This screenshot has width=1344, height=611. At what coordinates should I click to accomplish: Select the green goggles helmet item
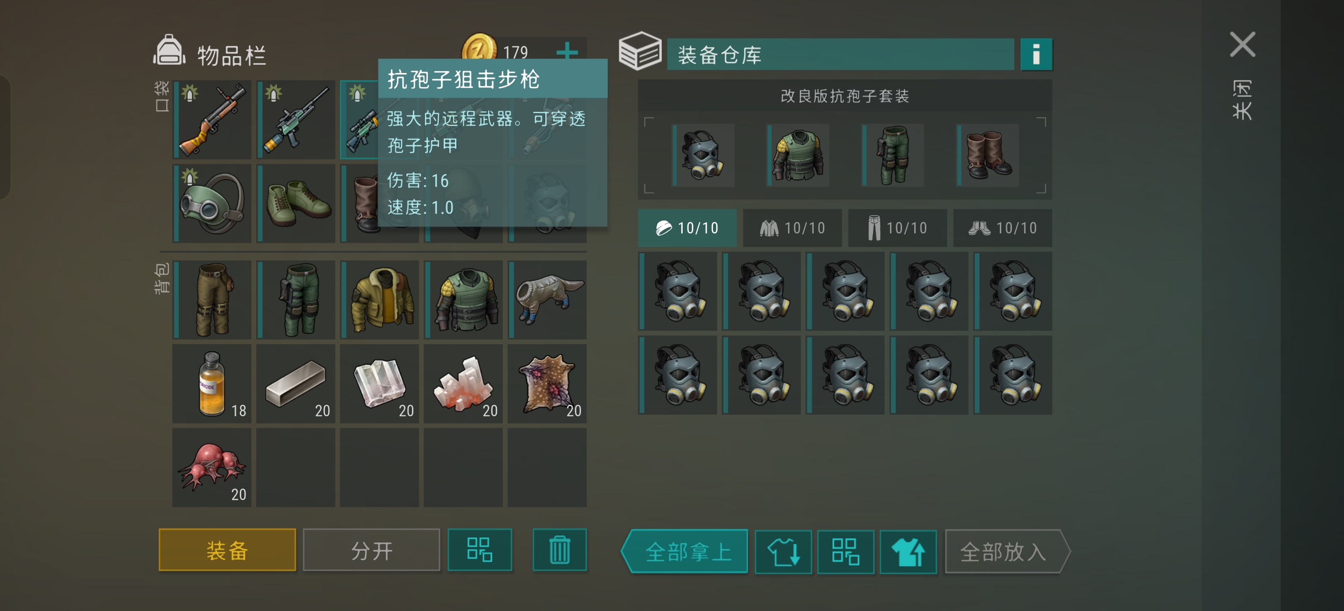point(212,204)
